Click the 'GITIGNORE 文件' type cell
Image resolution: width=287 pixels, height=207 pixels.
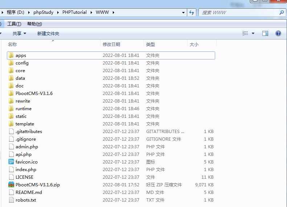click(x=163, y=139)
